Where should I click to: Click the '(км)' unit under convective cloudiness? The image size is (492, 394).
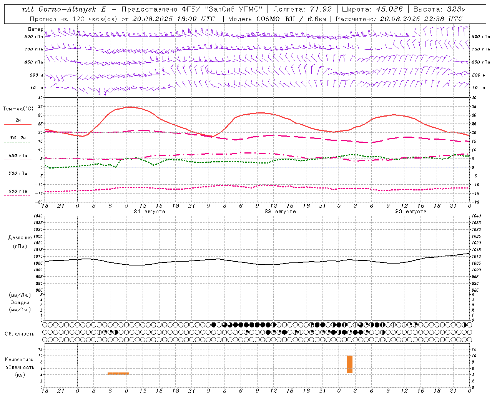coord(20,375)
